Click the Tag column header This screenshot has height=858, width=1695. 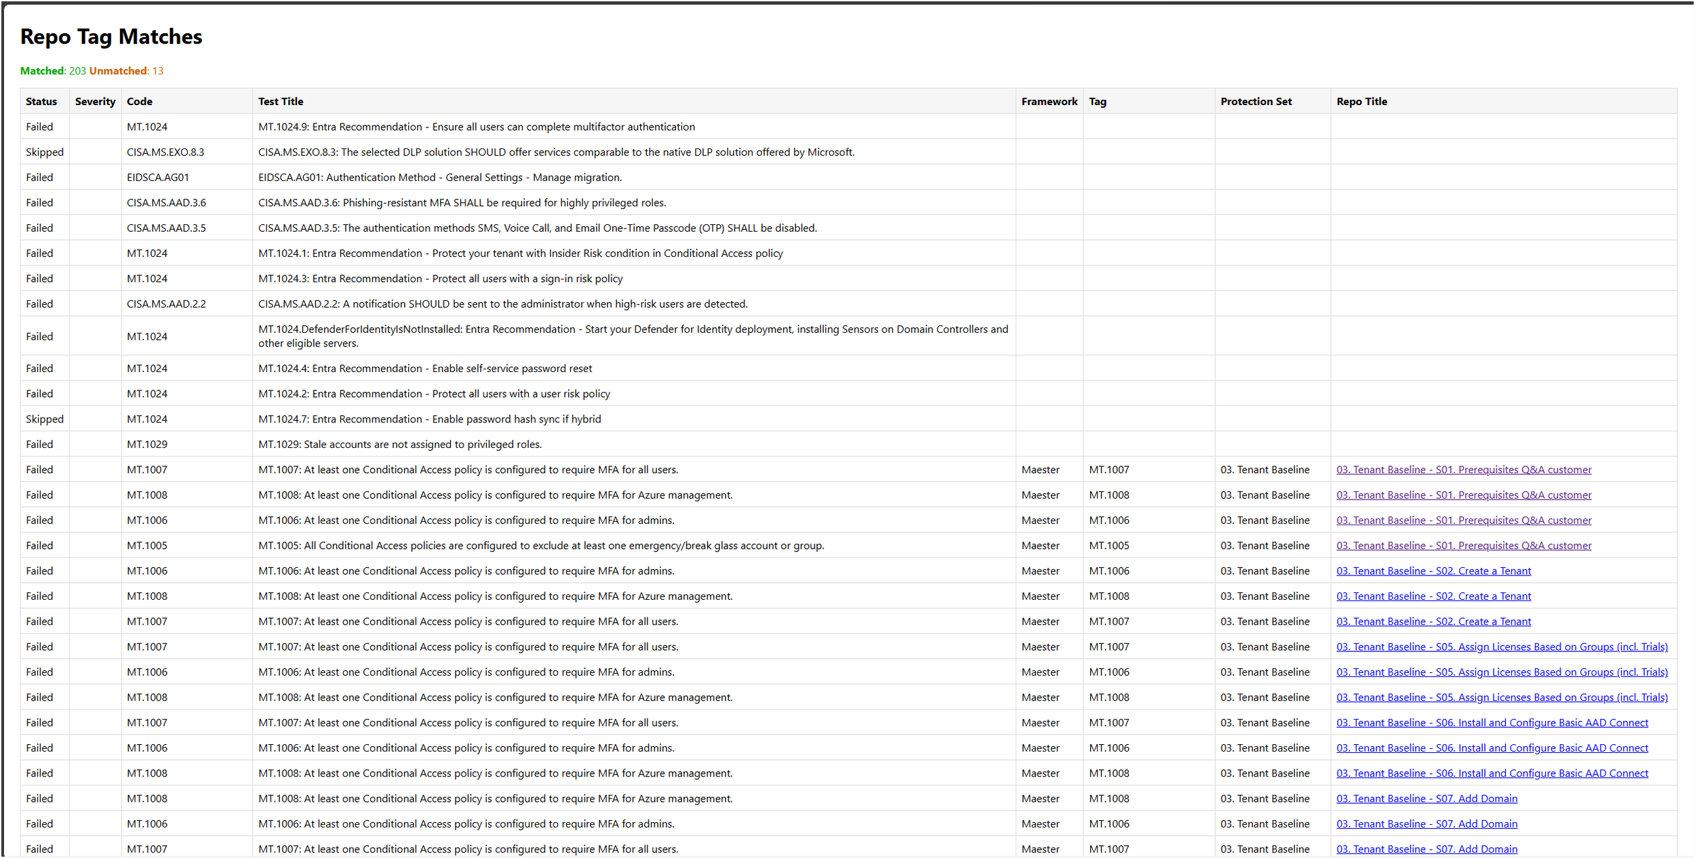click(1097, 101)
